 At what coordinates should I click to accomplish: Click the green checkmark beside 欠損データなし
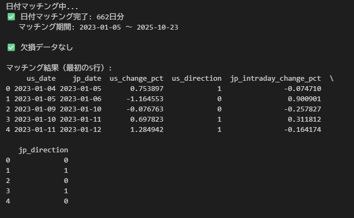(x=11, y=47)
